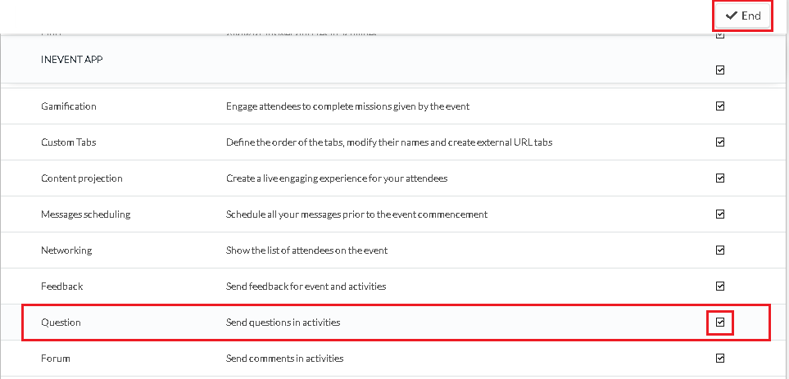The height and width of the screenshot is (379, 789).
Task: Toggle the Networking checkbox
Action: click(720, 250)
